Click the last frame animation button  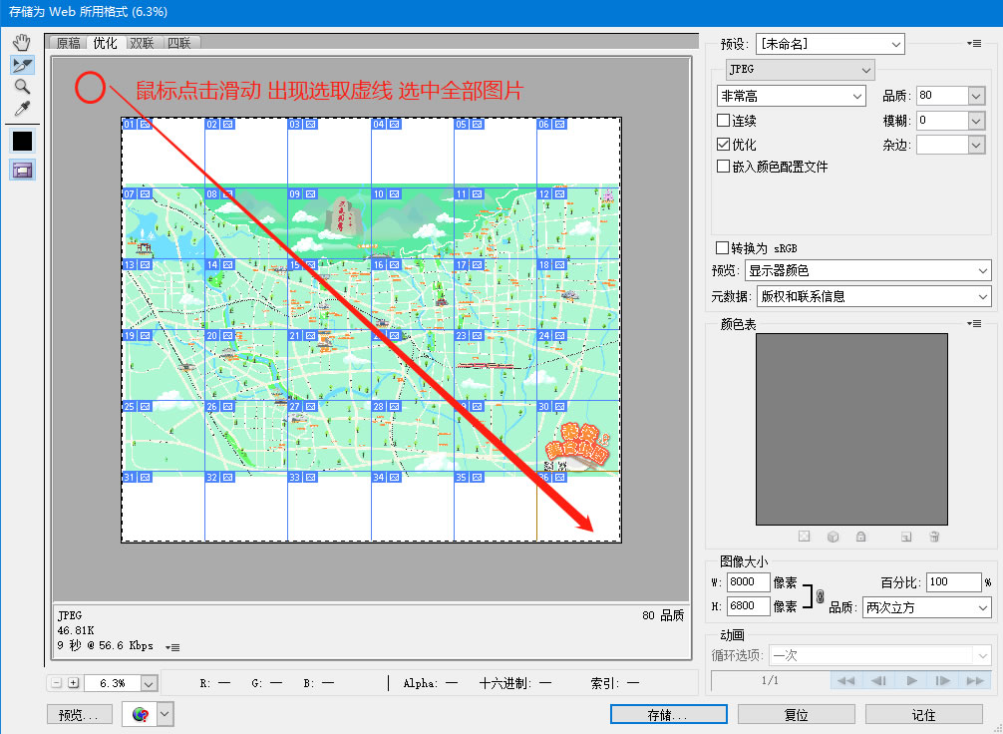975,680
